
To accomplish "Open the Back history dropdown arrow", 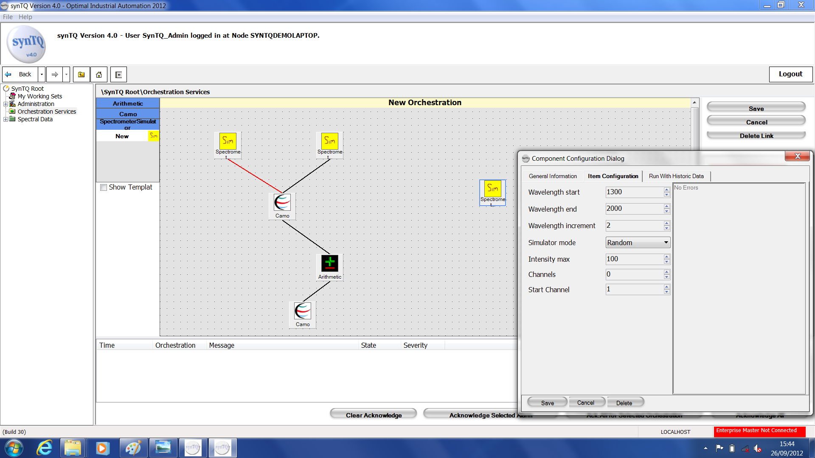I will point(42,74).
